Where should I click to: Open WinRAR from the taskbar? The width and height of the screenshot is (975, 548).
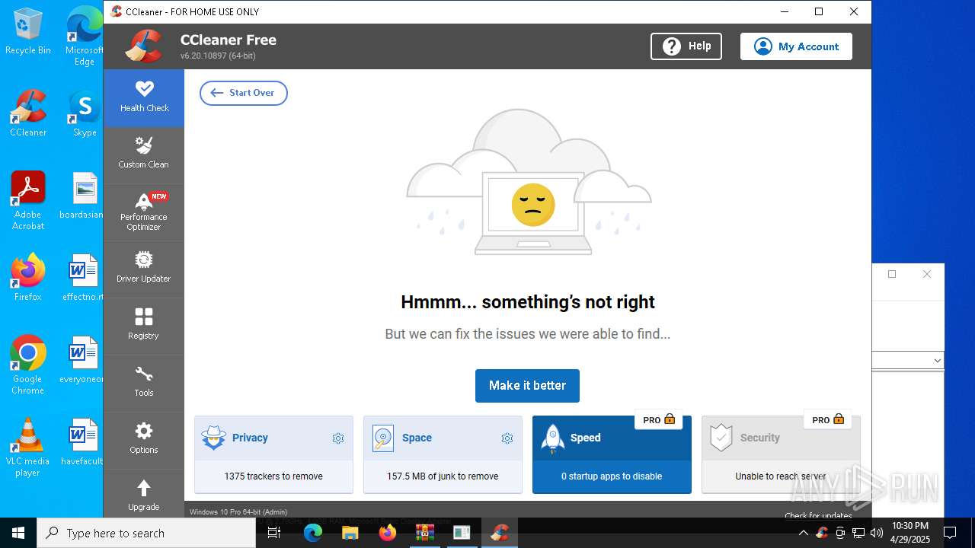click(425, 533)
